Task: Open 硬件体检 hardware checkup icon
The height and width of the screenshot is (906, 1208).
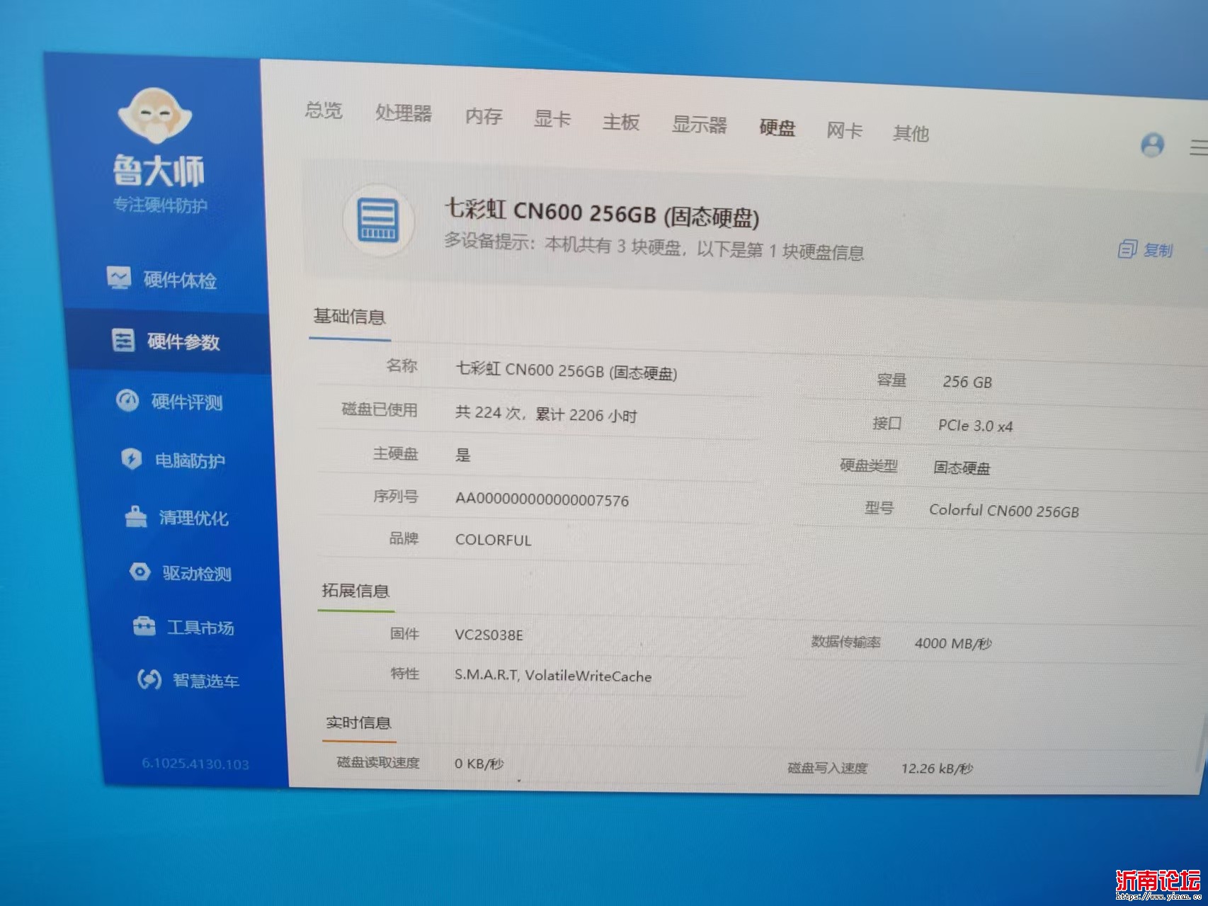Action: pyautogui.click(x=118, y=278)
